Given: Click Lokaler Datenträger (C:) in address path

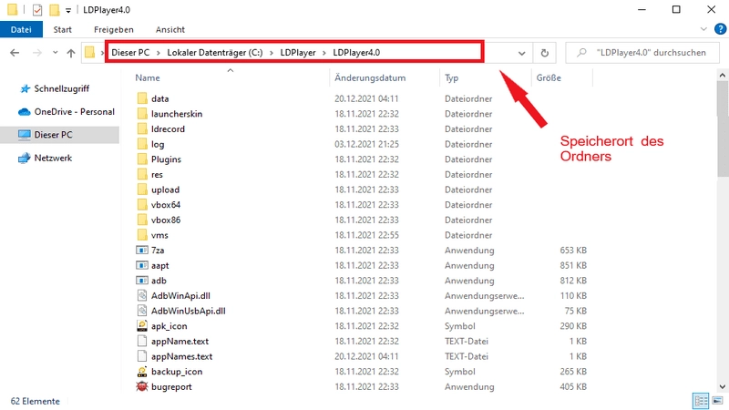Looking at the screenshot, I should pyautogui.click(x=215, y=53).
